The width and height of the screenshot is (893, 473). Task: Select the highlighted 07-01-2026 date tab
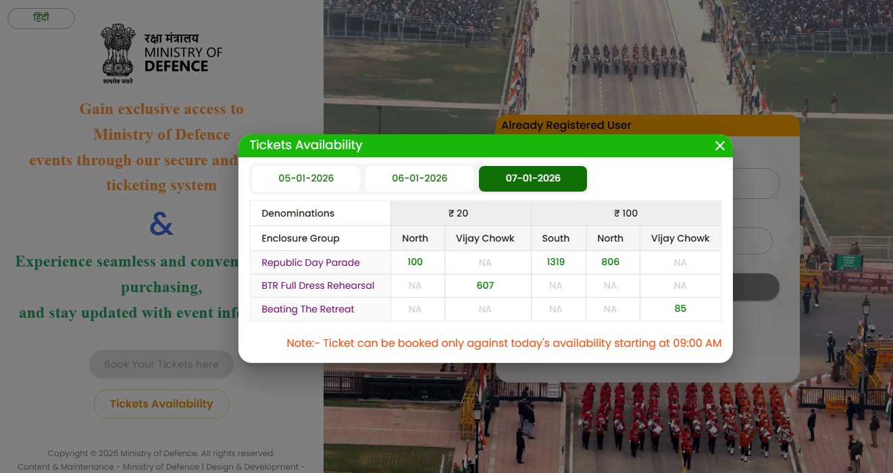pyautogui.click(x=533, y=178)
